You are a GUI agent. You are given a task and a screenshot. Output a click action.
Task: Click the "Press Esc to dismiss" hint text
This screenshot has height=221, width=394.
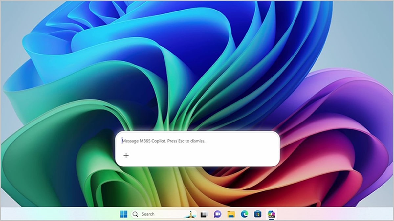(186, 141)
